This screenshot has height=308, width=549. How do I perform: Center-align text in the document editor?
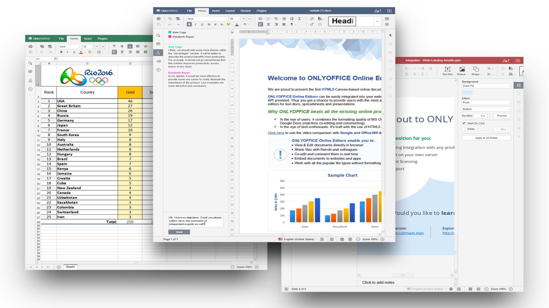268,24
